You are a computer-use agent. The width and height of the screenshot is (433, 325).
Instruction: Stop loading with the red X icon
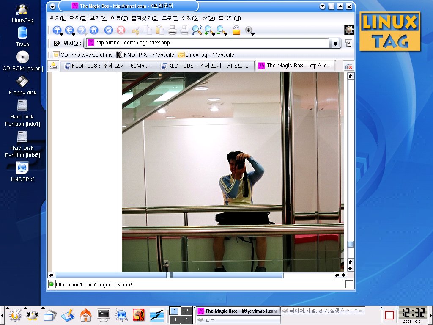tap(121, 30)
